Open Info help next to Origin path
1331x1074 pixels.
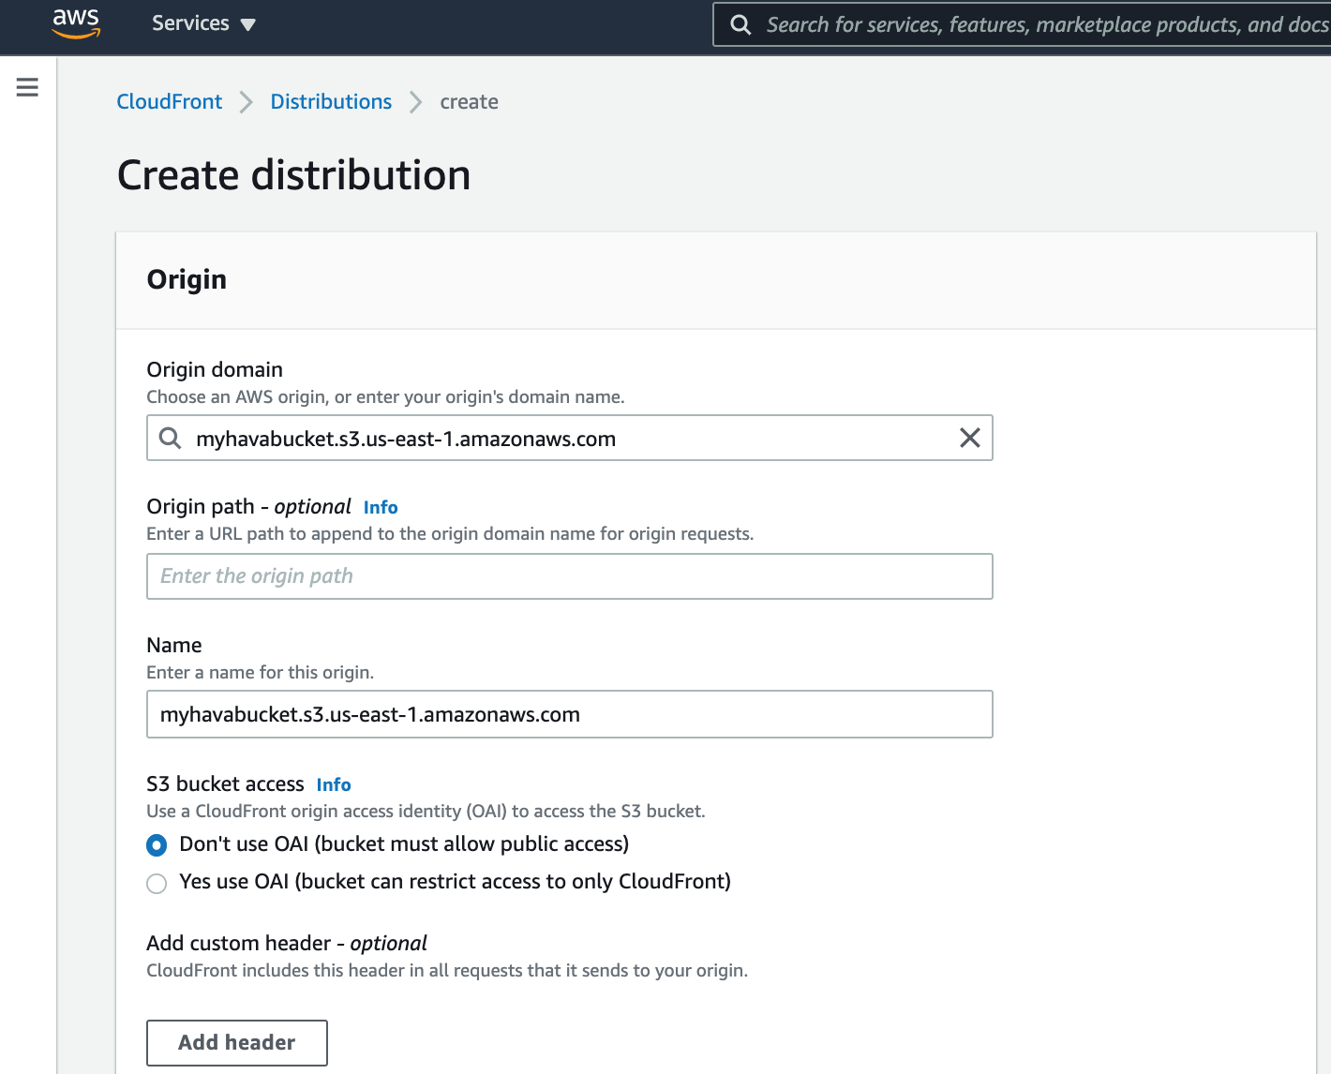click(x=381, y=507)
